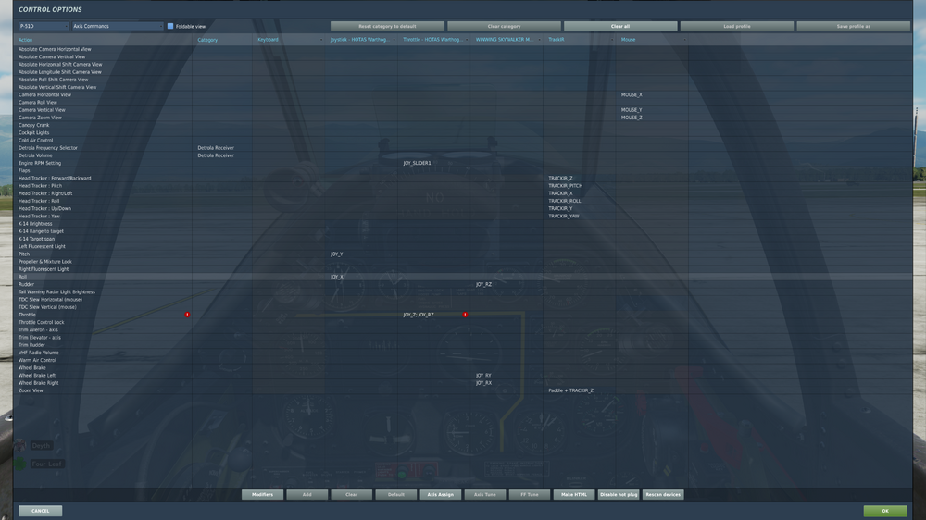Click the Modifiers button

(262, 495)
